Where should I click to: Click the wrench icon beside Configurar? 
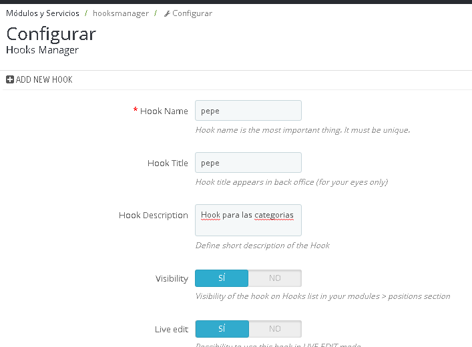pos(167,13)
